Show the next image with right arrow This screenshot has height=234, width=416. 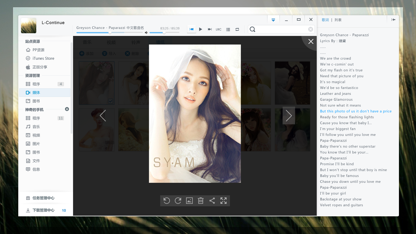[289, 115]
